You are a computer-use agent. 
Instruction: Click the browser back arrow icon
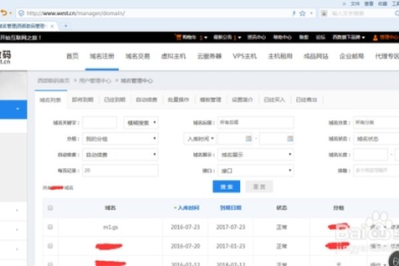[x=4, y=13]
